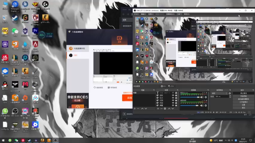This screenshot has width=255, height=143.
Task: Add a source with the plus icon
Action: [x=158, y=108]
